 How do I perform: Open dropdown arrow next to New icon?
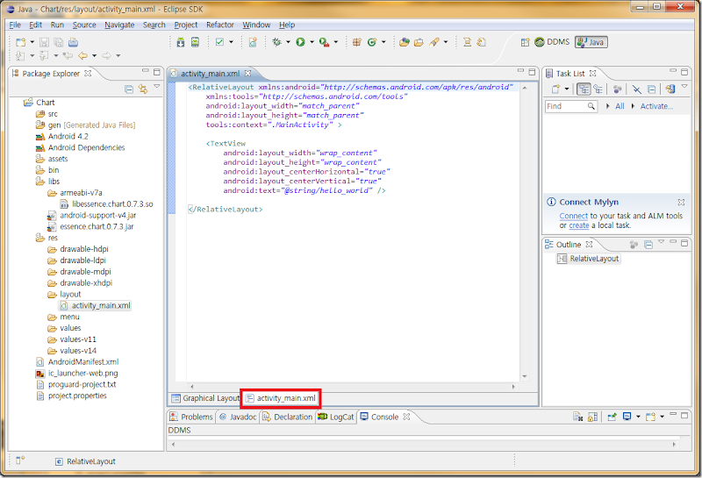32,42
